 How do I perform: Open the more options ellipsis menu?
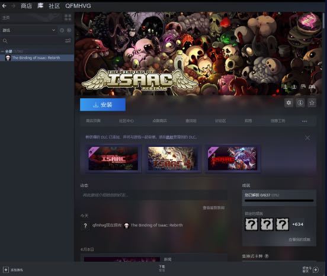coord(304,121)
